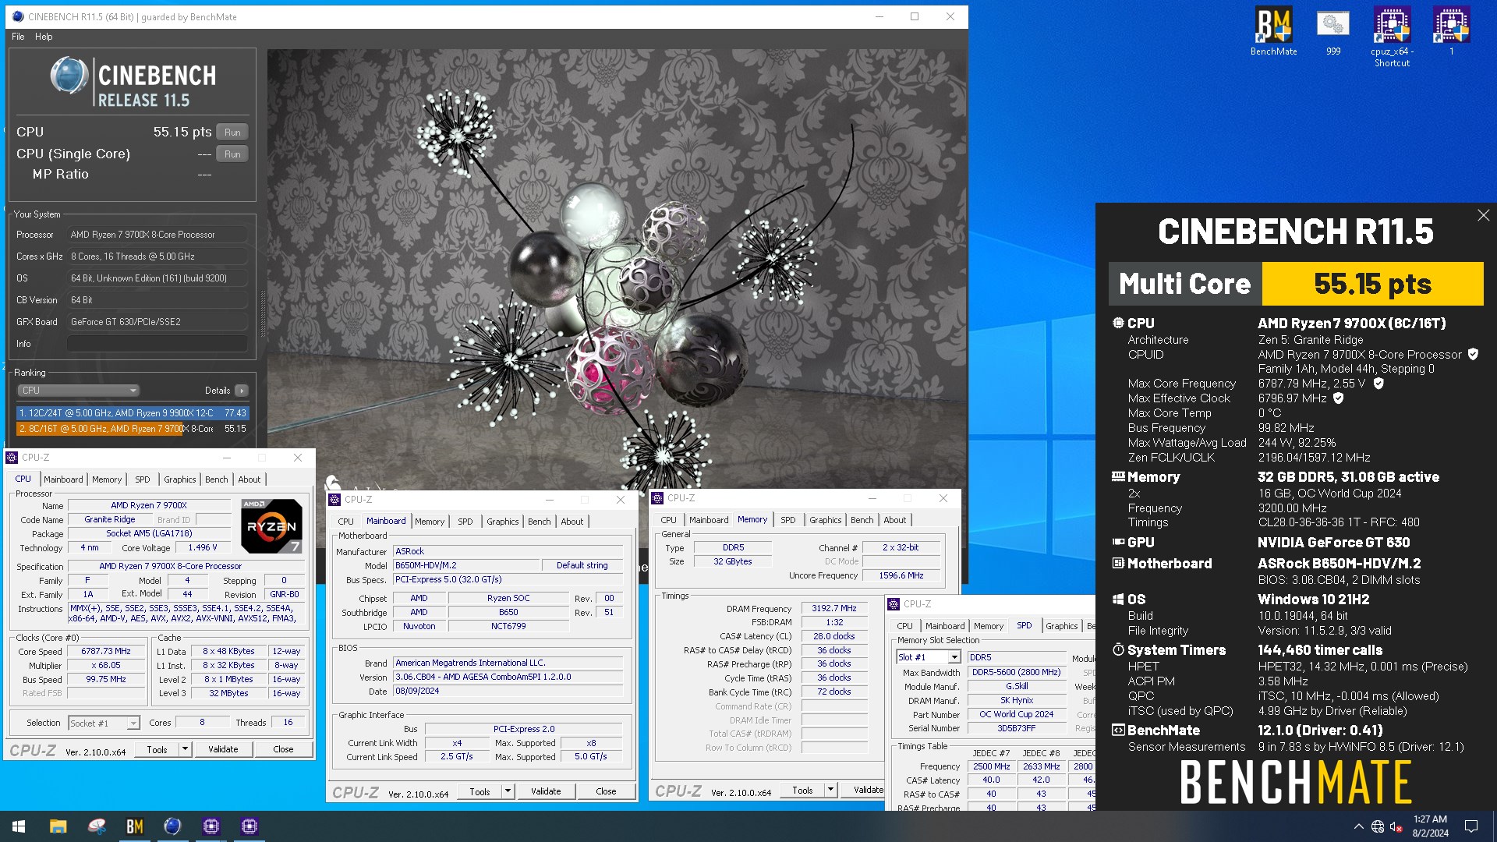Open File Explorer from taskbar

(x=58, y=826)
